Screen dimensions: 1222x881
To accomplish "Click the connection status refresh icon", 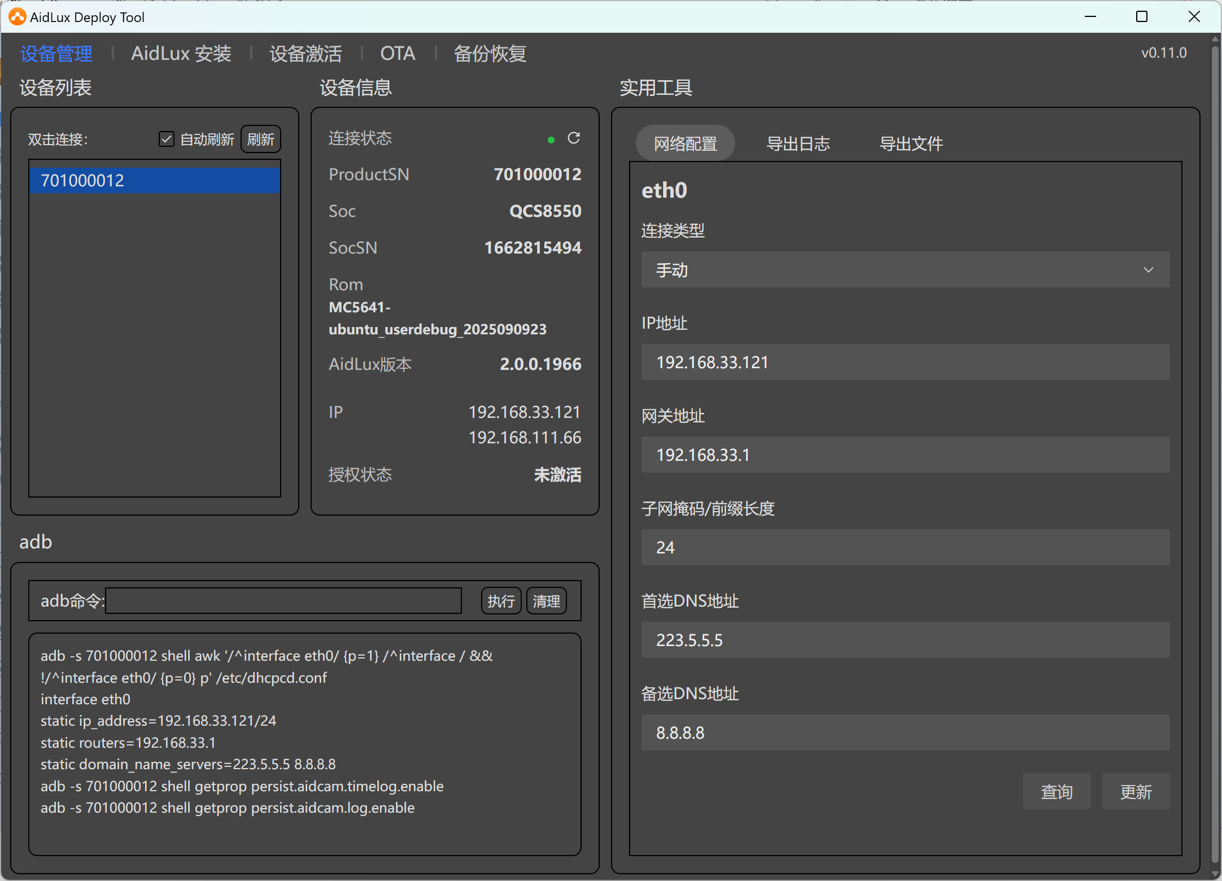I will (573, 138).
